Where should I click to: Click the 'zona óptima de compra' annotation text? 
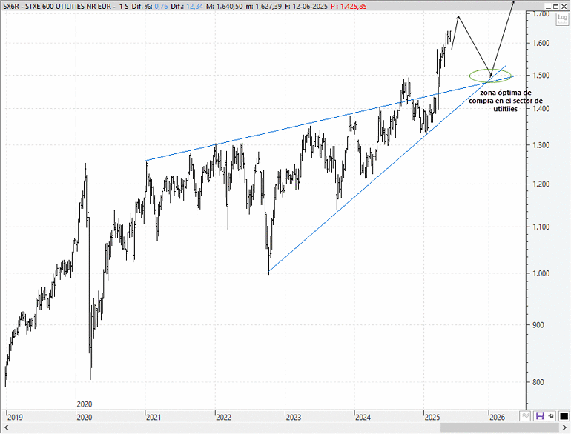506,101
